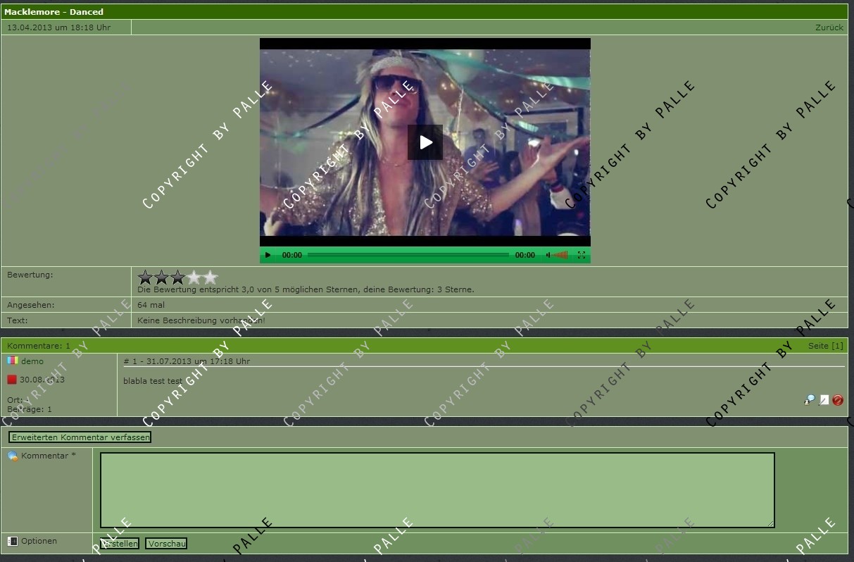The width and height of the screenshot is (854, 562).
Task: Go back via the Zurück link
Action: coord(829,27)
